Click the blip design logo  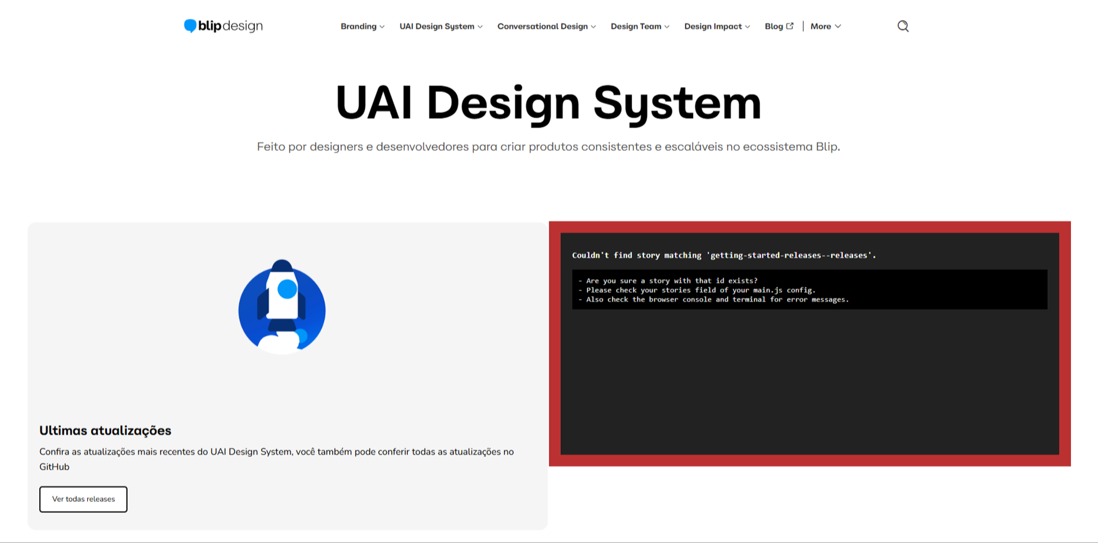[x=223, y=26]
